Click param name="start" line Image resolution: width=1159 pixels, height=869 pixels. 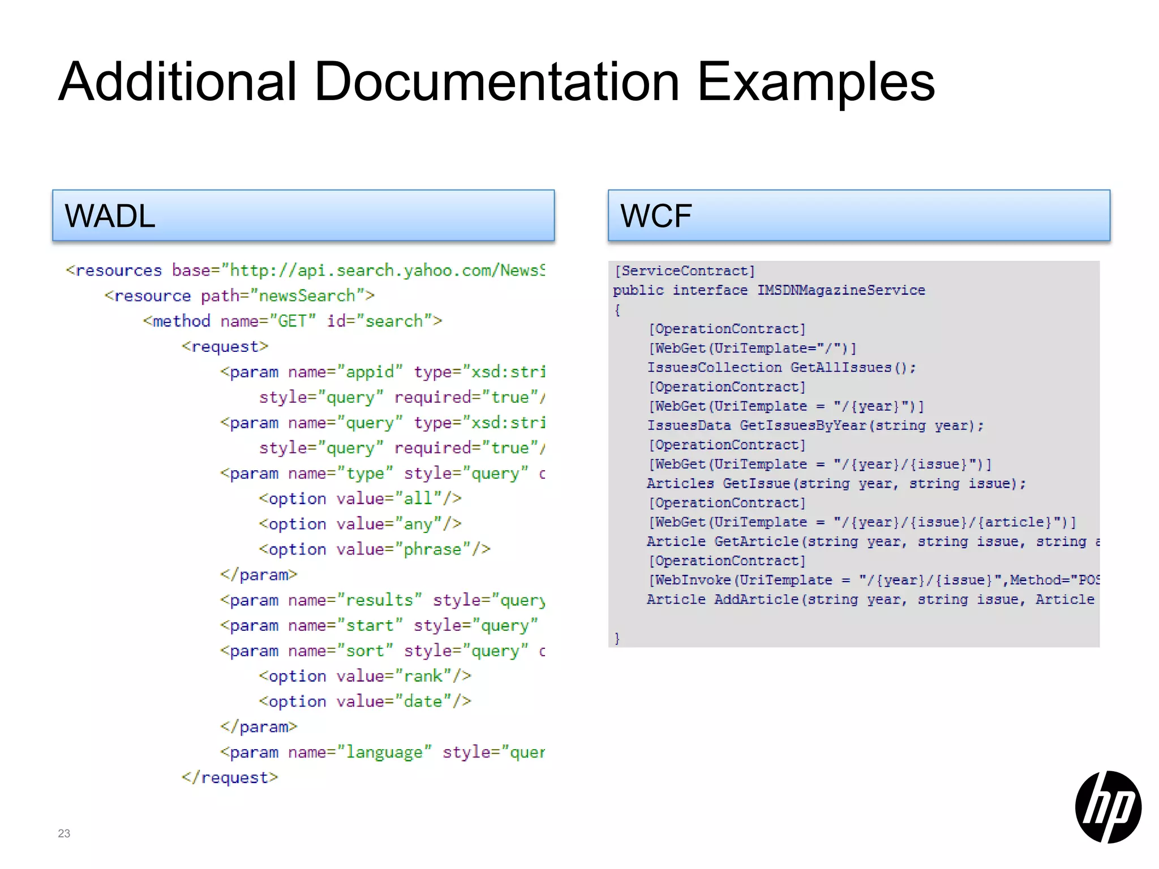coord(379,626)
